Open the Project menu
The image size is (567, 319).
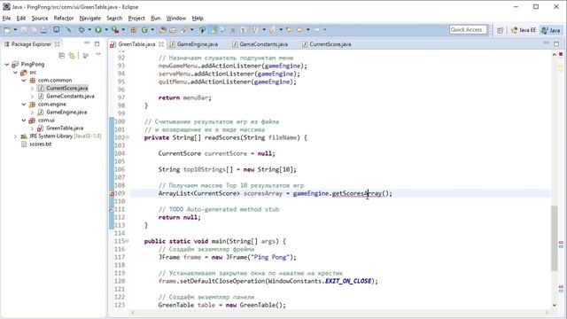click(x=136, y=18)
